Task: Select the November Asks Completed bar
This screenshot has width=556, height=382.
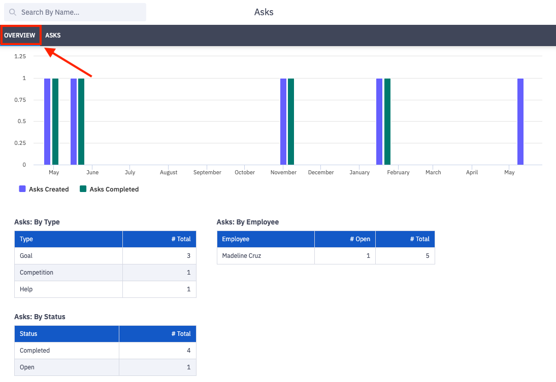Action: pos(291,122)
